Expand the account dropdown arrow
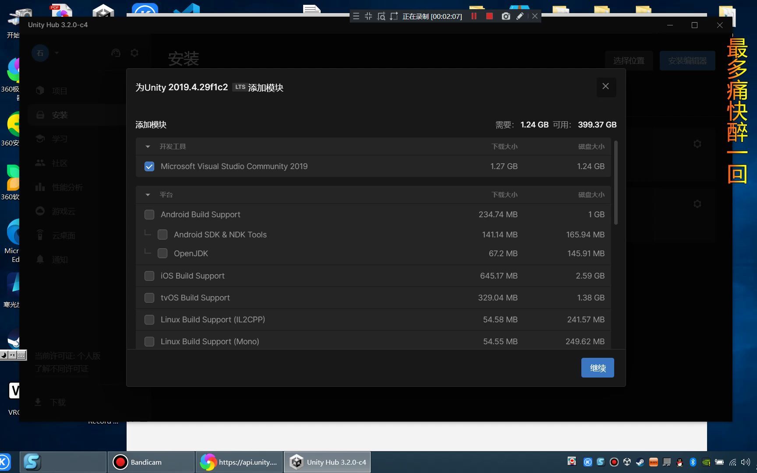Screen dimensions: 757x473 point(57,53)
